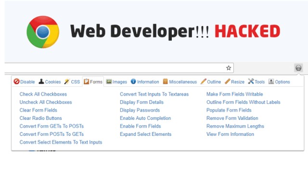Select the Cookies tab person icon
Viewport: 308px width, 181px height.
click(x=41, y=81)
